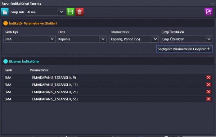The image size is (216, 137).
Task: Open the Çizgi Özellikleri dropdown
Action: pos(209,39)
